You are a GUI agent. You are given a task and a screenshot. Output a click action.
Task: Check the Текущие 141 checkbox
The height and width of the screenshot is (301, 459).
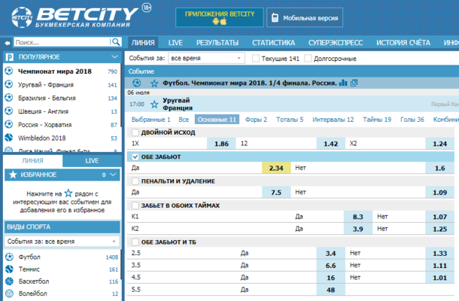pos(256,57)
